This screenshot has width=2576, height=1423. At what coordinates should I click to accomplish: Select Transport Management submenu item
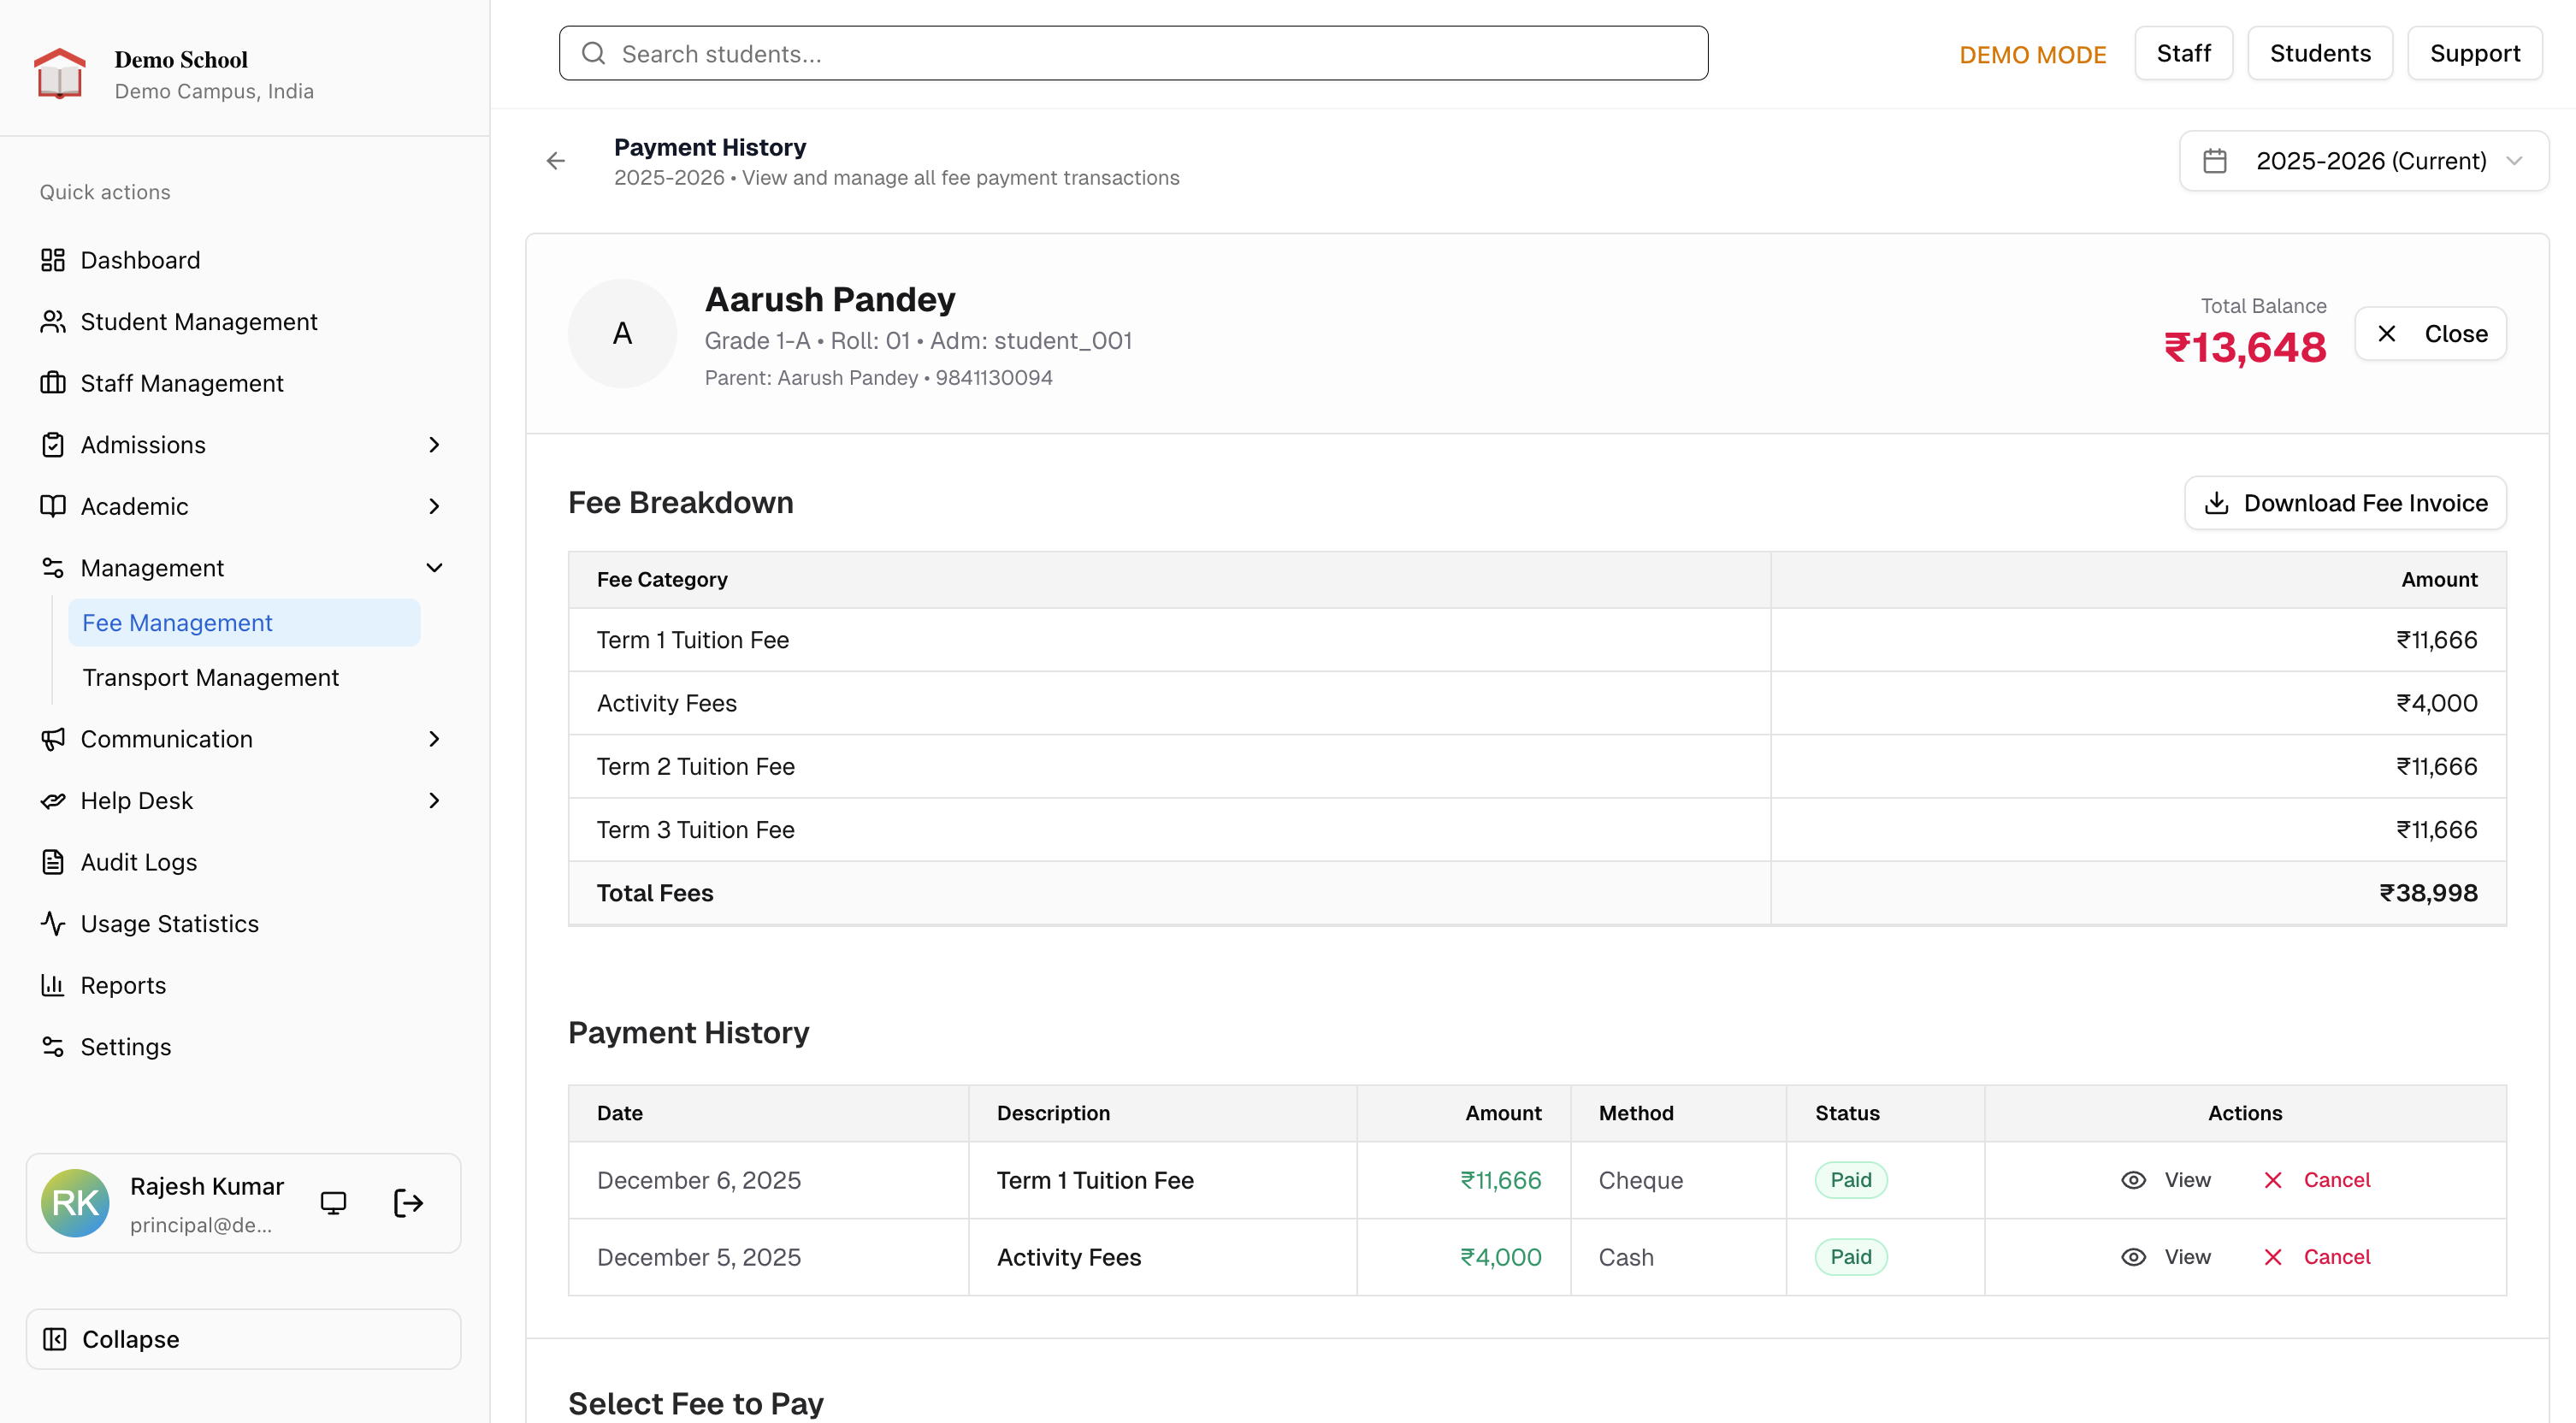pyautogui.click(x=211, y=678)
